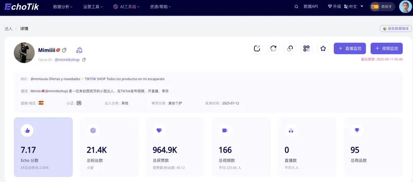This screenshot has width=413, height=182.
Task: Click the 166 total videos value
Action: pos(225,150)
